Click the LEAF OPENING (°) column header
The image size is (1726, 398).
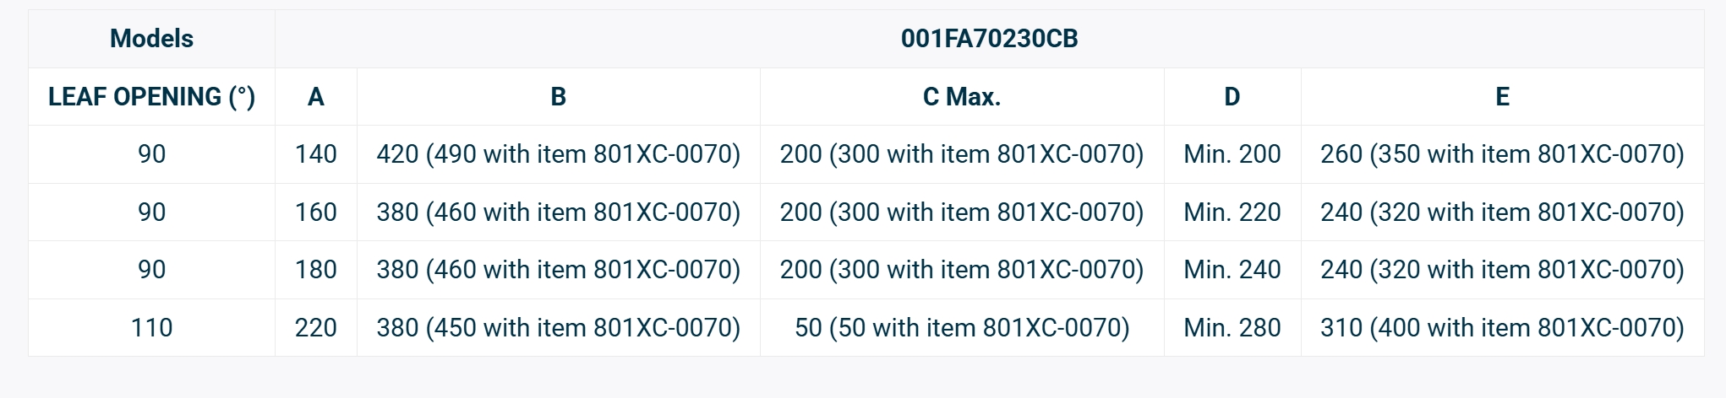pyautogui.click(x=151, y=97)
